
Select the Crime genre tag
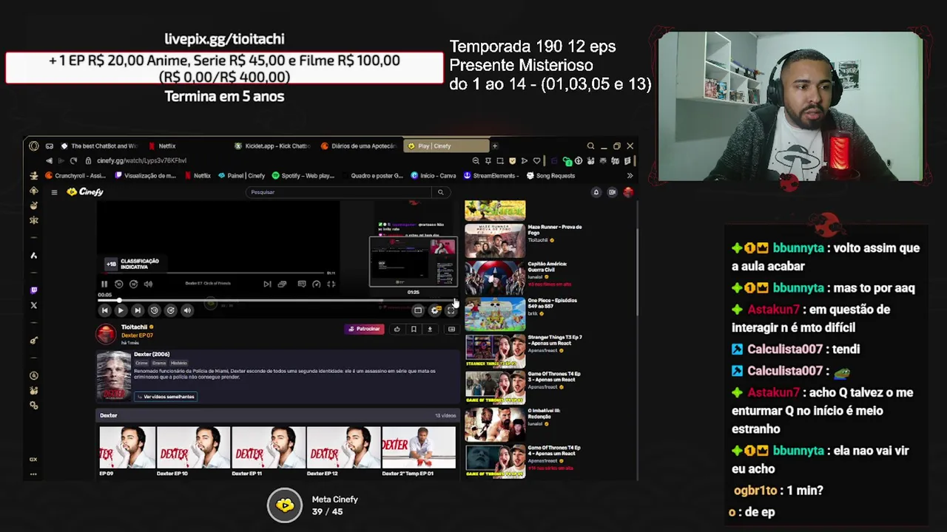click(141, 363)
